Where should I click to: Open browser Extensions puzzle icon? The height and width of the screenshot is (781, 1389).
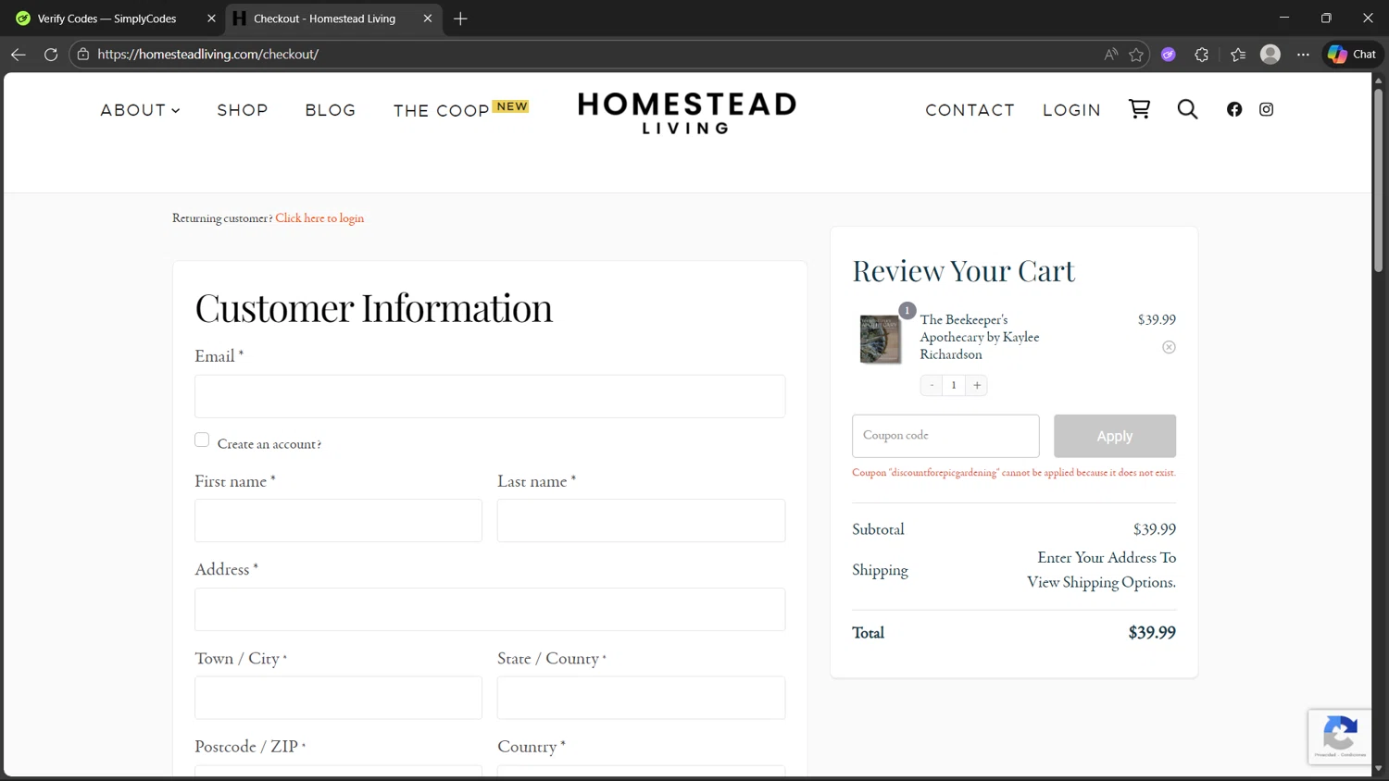pyautogui.click(x=1202, y=55)
